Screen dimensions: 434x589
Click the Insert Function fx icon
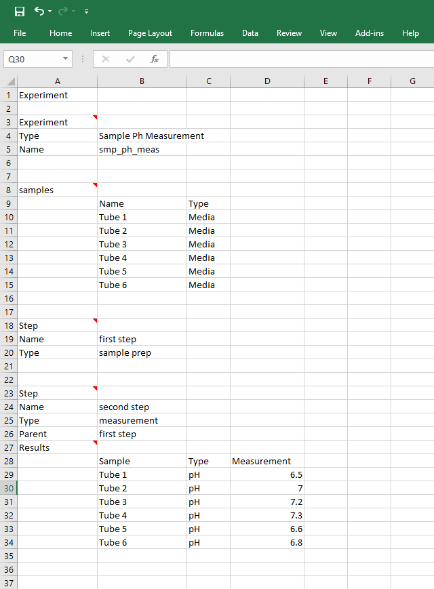[155, 59]
